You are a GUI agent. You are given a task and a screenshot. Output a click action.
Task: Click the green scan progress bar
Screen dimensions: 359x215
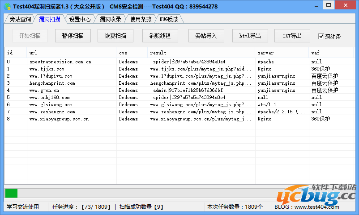11,193
